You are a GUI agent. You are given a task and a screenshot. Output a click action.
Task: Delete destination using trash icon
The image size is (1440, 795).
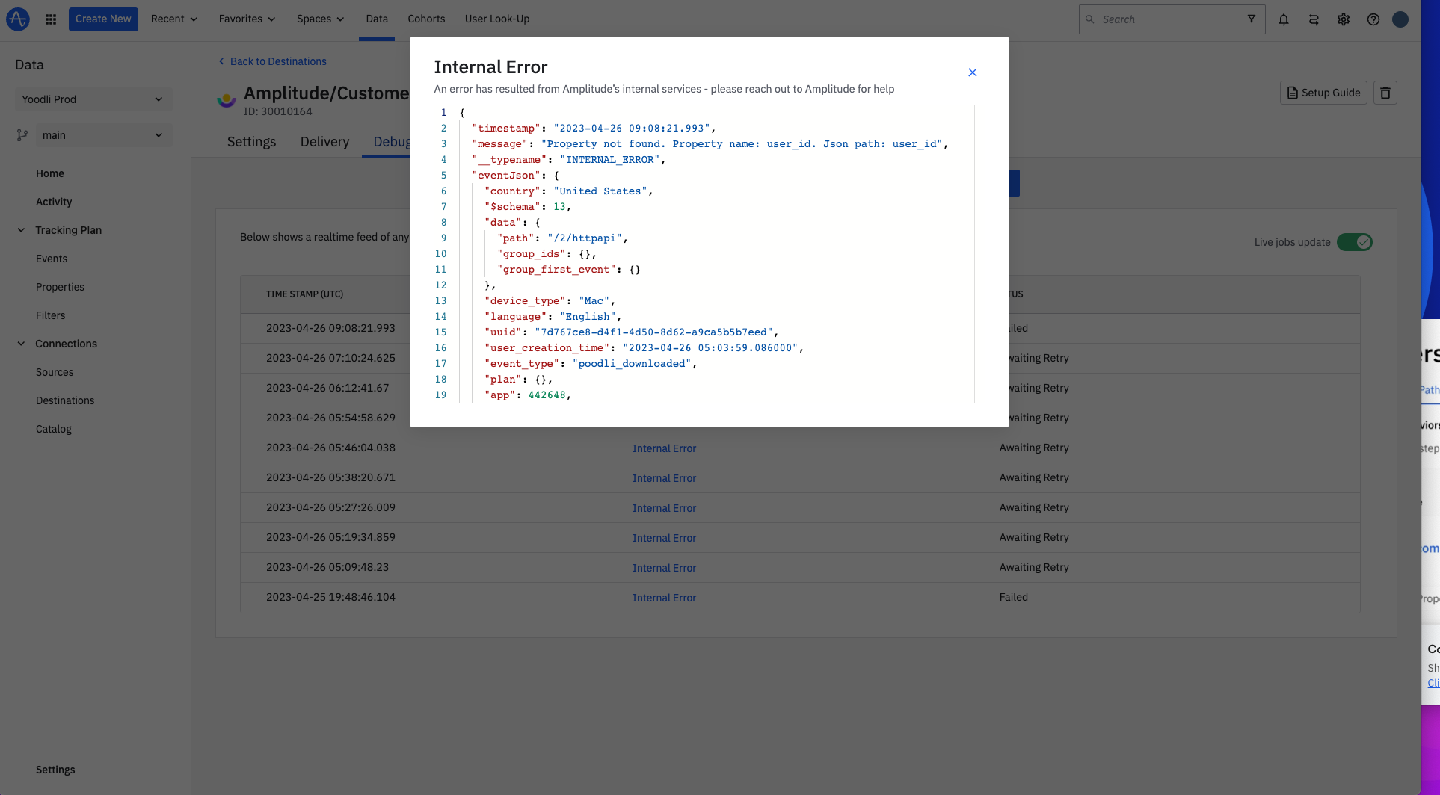[1385, 93]
